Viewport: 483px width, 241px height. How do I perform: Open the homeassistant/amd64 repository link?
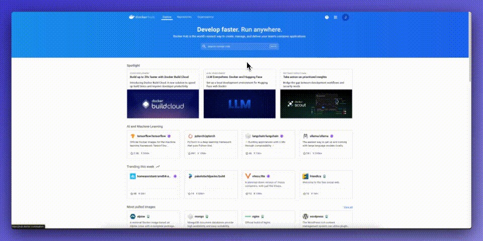pos(154,176)
